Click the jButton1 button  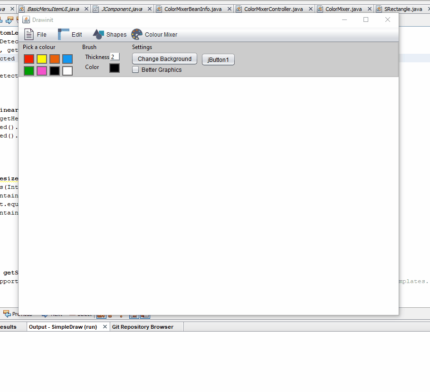point(218,59)
